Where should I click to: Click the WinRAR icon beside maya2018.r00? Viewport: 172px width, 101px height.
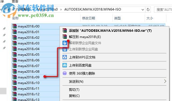14,26
